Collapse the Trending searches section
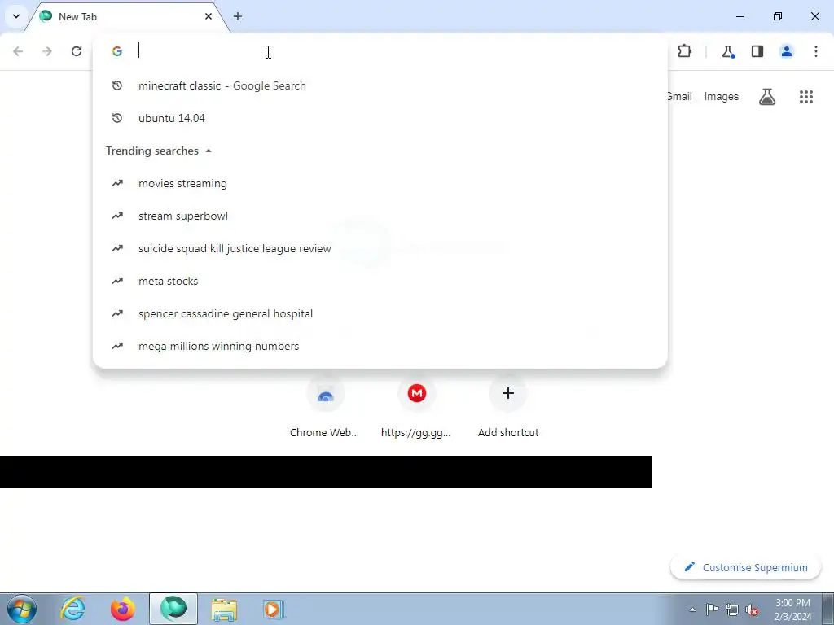Image resolution: width=834 pixels, height=625 pixels. point(159,151)
